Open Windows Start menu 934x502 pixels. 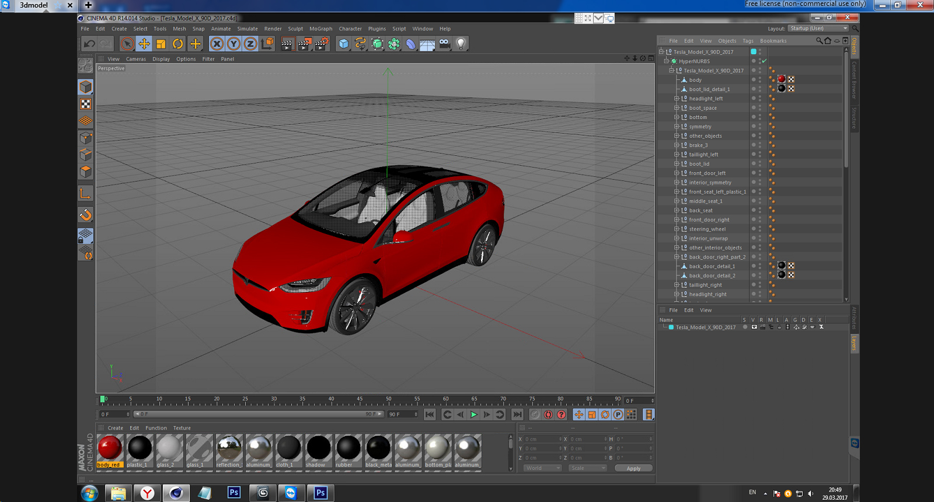[89, 493]
